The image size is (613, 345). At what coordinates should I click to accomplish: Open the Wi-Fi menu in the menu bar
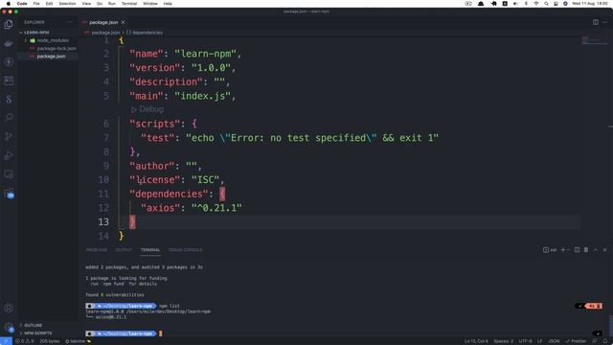(x=536, y=4)
